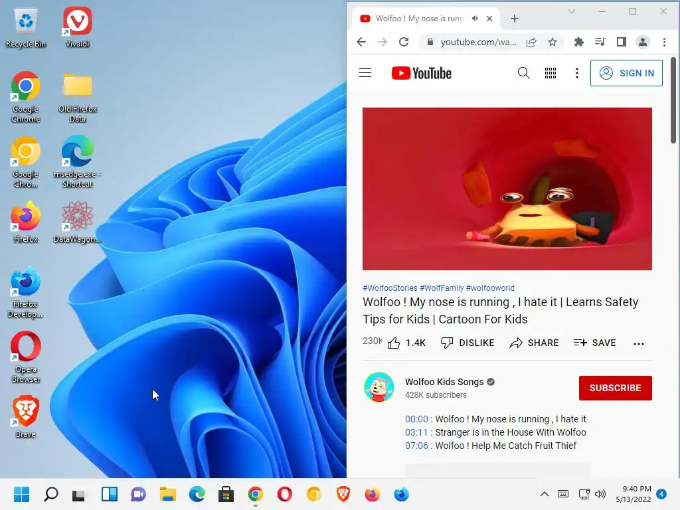Open tab search chevron in Chrome
Screen dimensions: 680x510
tap(571, 12)
